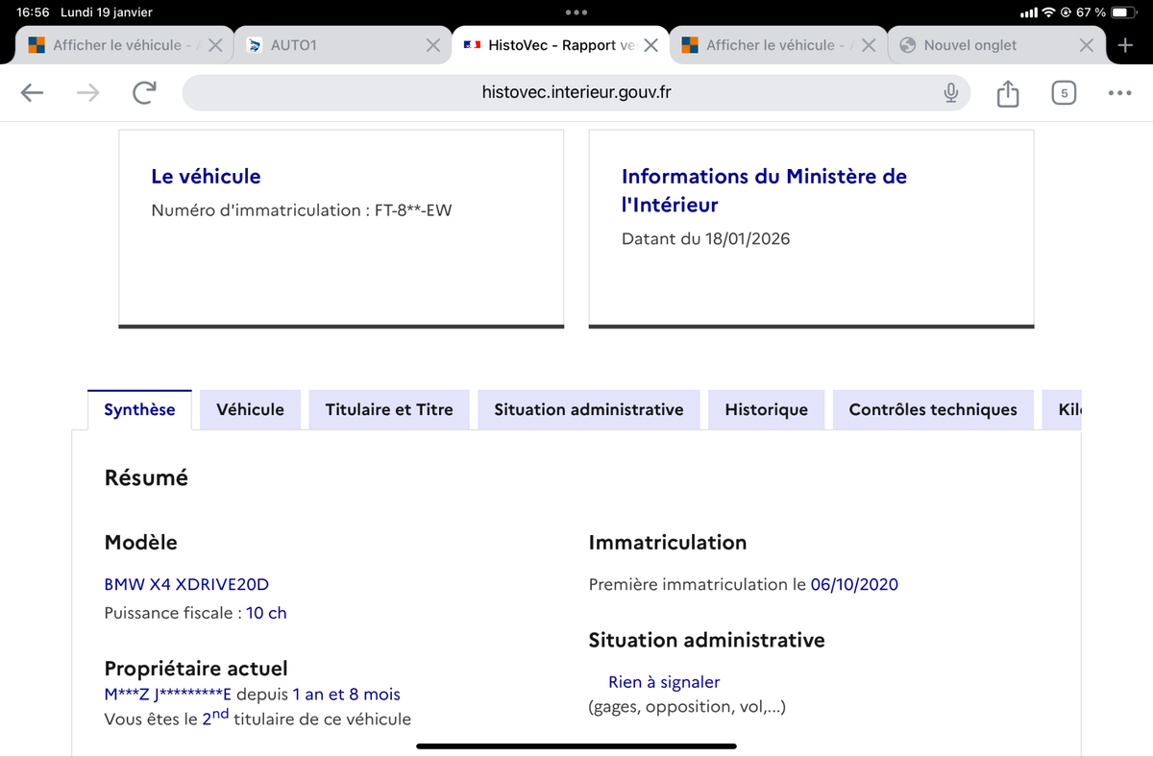
Task: Click the registration number FT-8**-EW text
Action: [x=413, y=210]
